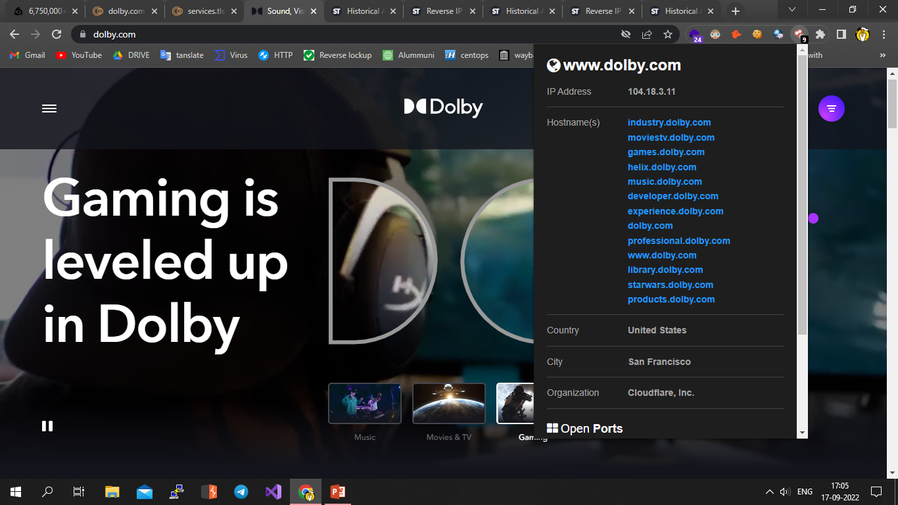The image size is (898, 505).
Task: Click the address bar showing dolby.com
Action: pyautogui.click(x=348, y=34)
